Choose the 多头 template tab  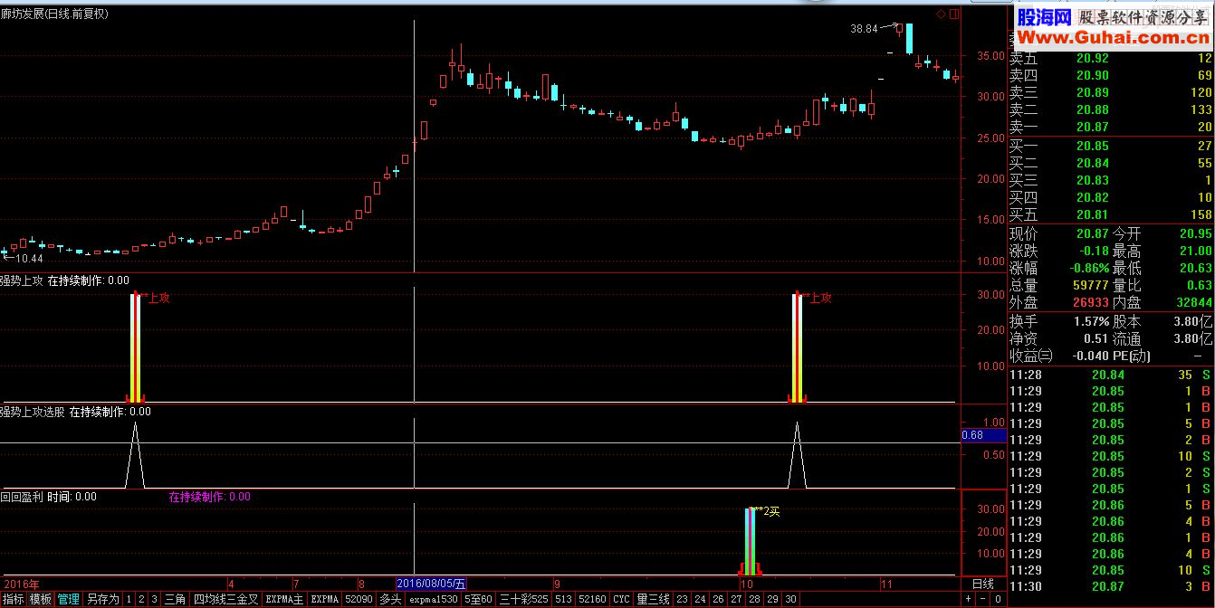pyautogui.click(x=390, y=599)
